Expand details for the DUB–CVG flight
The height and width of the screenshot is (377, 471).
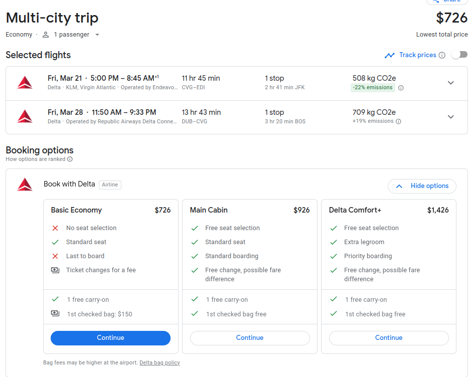coord(450,116)
